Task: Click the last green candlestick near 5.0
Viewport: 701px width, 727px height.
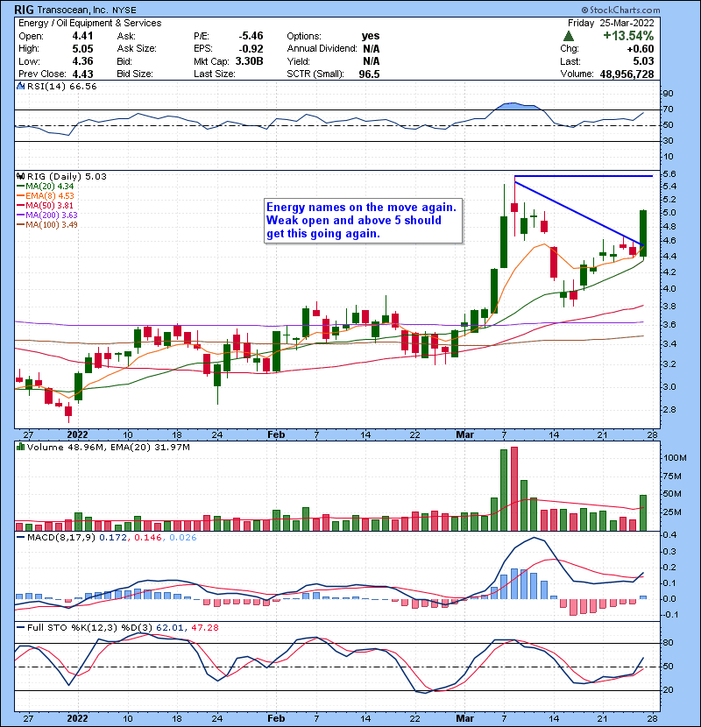Action: coord(643,233)
